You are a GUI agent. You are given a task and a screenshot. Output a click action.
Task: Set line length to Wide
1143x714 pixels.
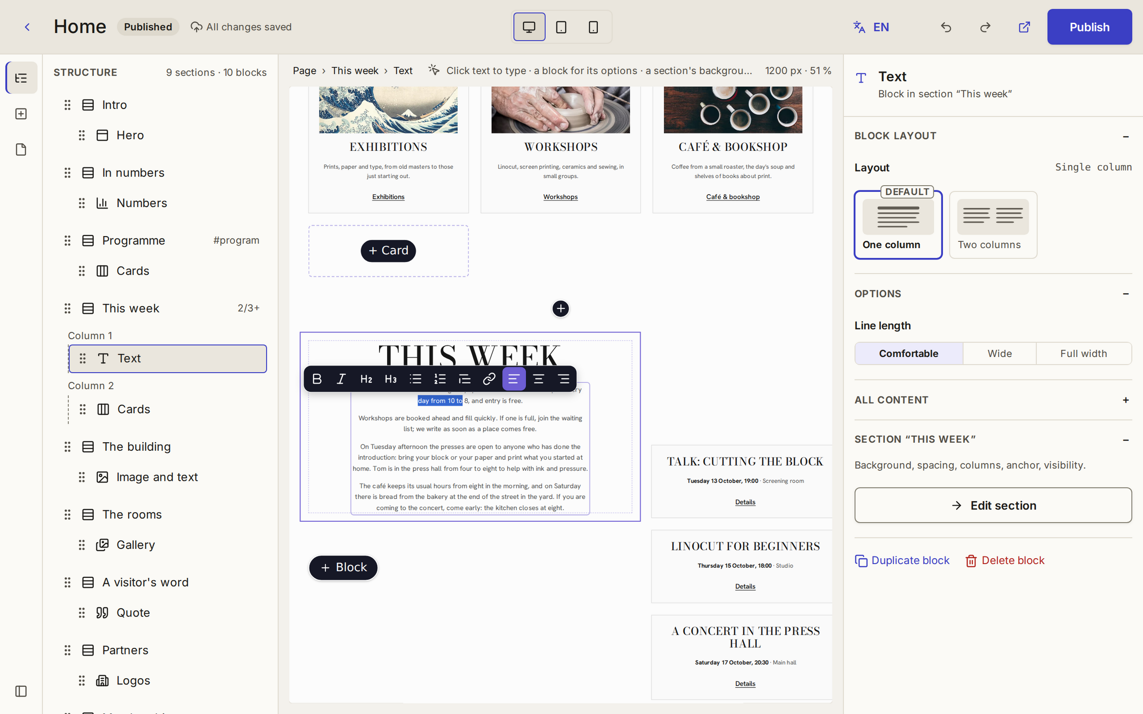pyautogui.click(x=999, y=354)
